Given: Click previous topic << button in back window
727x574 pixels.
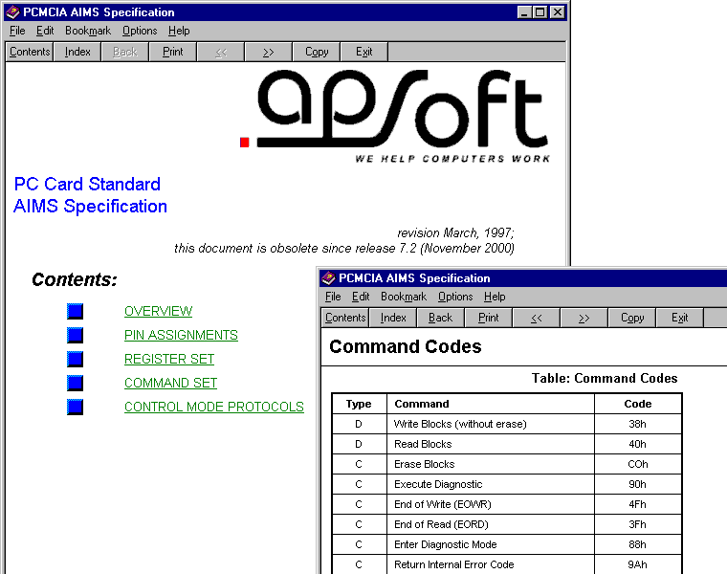Looking at the screenshot, I should pos(221,52).
